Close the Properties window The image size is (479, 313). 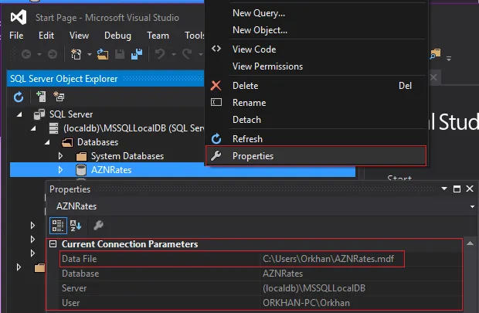tap(470, 189)
